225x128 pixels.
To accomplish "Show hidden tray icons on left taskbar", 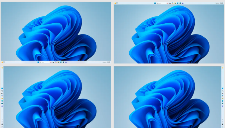I will click(x=2, y=120).
